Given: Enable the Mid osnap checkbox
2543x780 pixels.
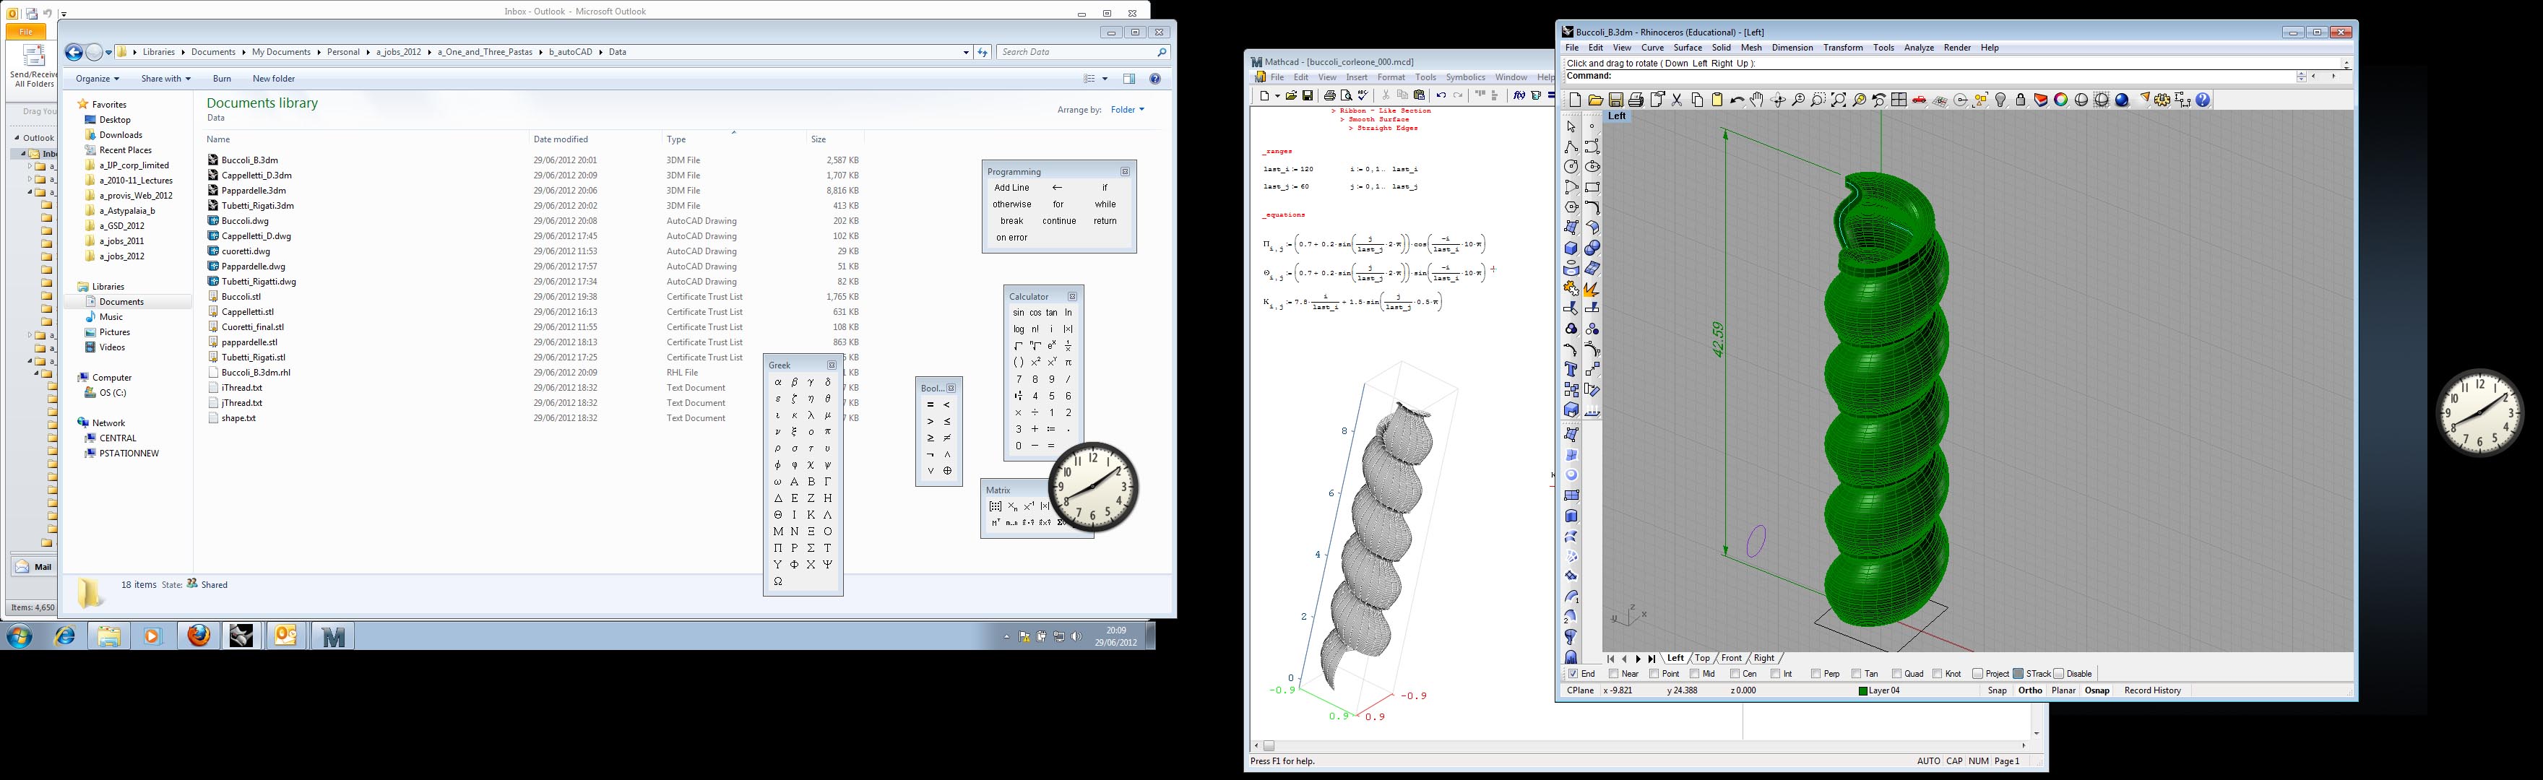Looking at the screenshot, I should [x=1696, y=673].
